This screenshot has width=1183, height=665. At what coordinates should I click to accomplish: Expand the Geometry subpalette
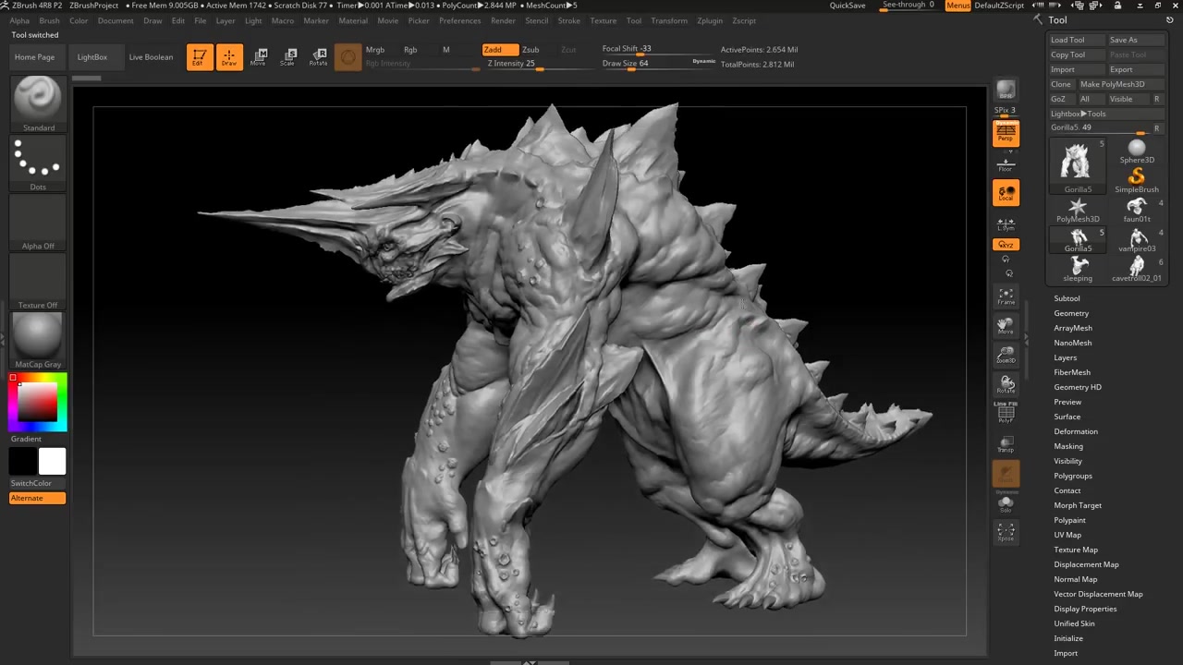1071,313
